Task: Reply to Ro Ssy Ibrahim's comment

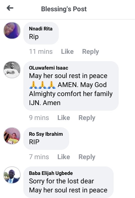Action: click(87, 157)
